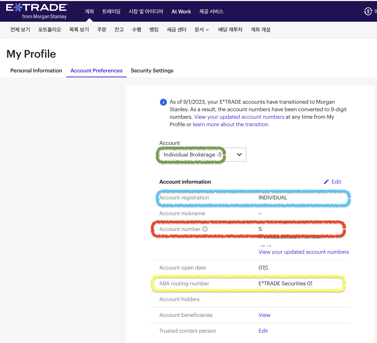Open the 시장 및 아이디어 menu
The height and width of the screenshot is (343, 377).
click(x=146, y=11)
